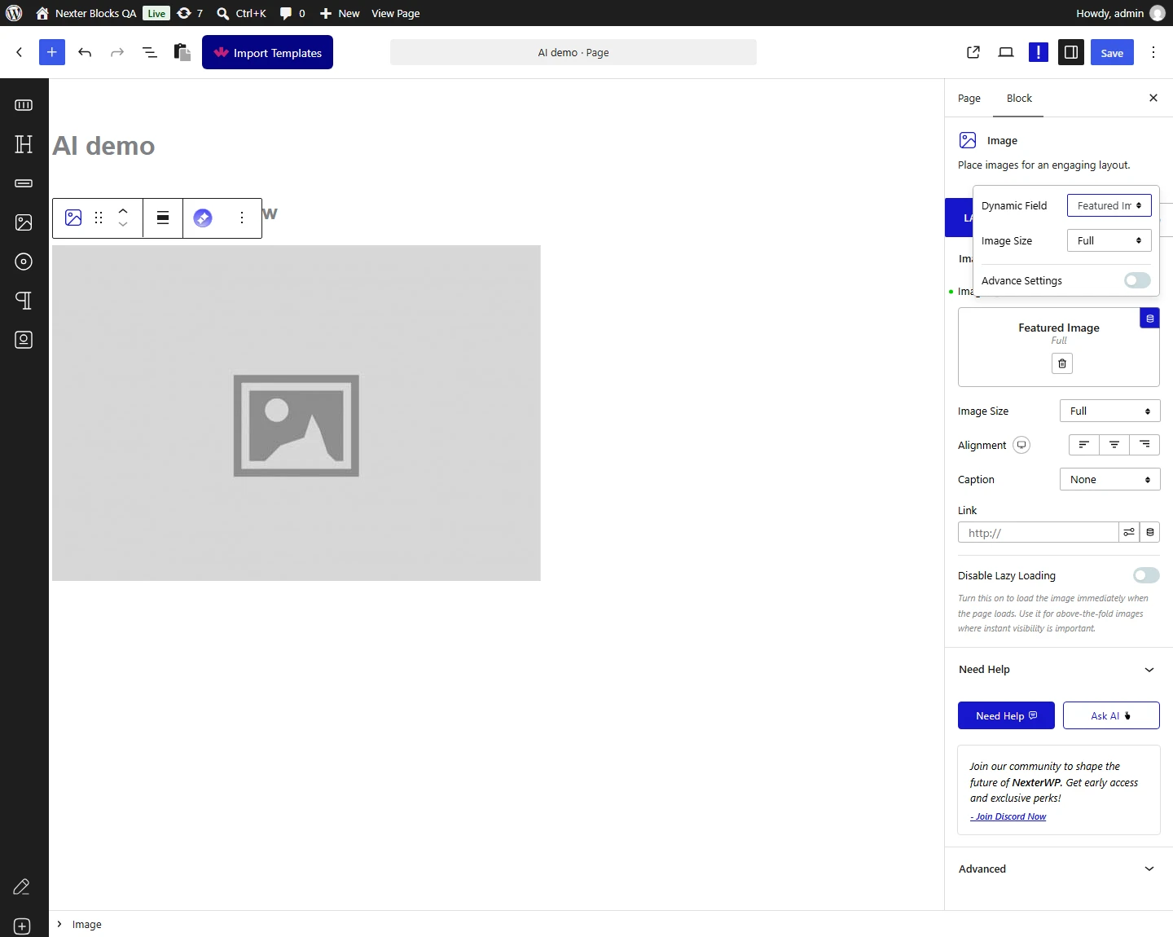Open block toolbar more options
This screenshot has width=1173, height=937.
(x=242, y=218)
